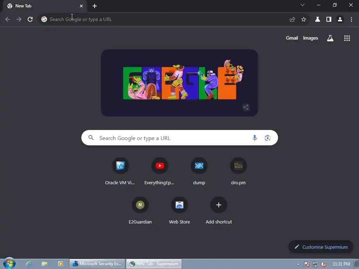
Task: Click the Google search box on page
Action: pyautogui.click(x=179, y=138)
